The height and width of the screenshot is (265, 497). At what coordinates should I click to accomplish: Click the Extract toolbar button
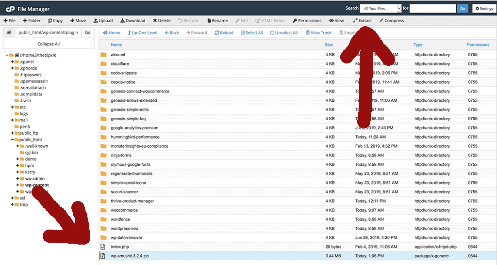[x=363, y=21]
